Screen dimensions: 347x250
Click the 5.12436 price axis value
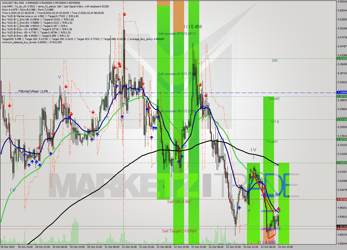tap(342, 154)
